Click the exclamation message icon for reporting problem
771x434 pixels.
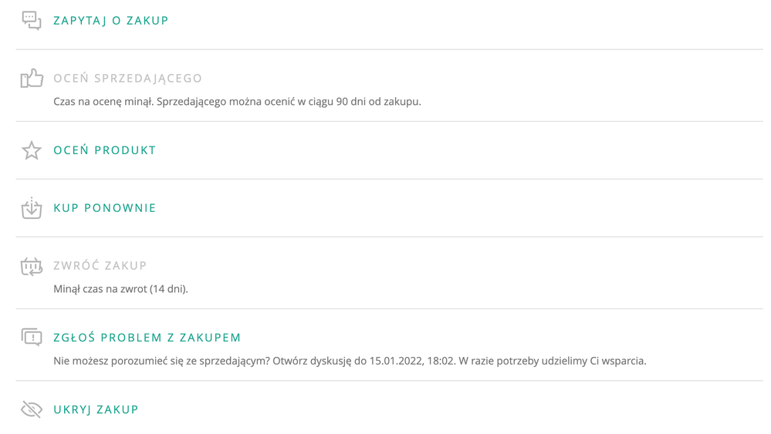[x=31, y=337]
